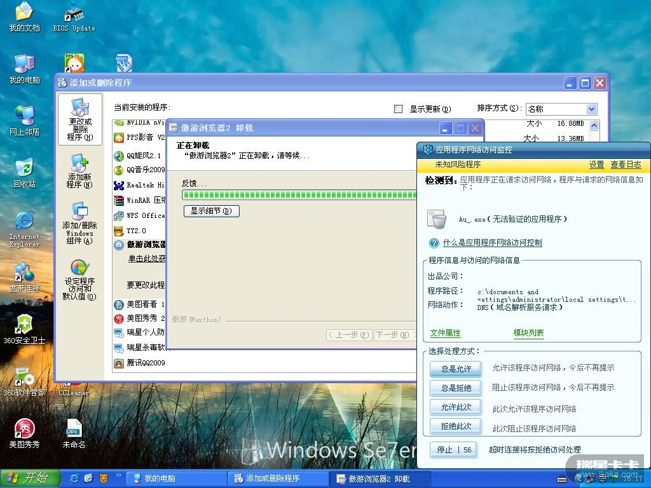Select 腾讯QQ2009 program entry
The width and height of the screenshot is (651, 488).
coord(139,363)
